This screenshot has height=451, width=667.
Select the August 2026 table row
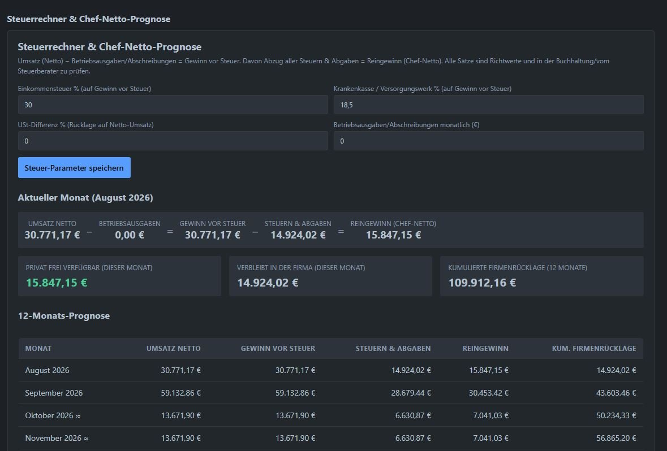pyautogui.click(x=330, y=370)
